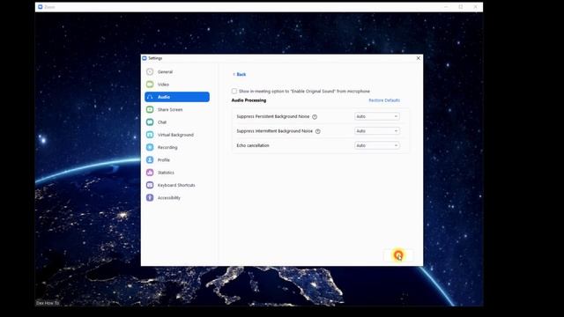The image size is (564, 317).
Task: Click the Statistics chart icon
Action: (x=150, y=173)
